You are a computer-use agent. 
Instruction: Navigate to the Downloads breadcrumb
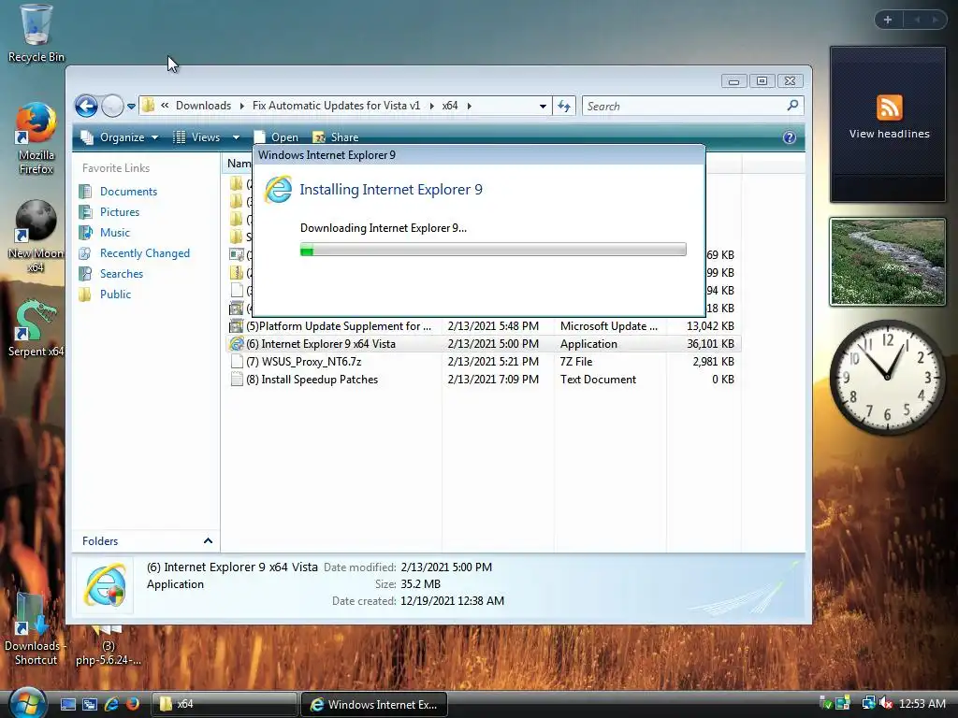click(203, 106)
